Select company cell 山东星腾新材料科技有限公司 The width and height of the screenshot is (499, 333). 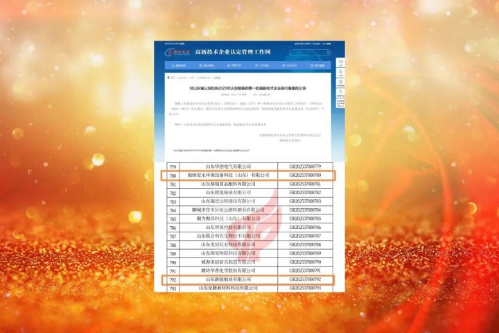228,288
